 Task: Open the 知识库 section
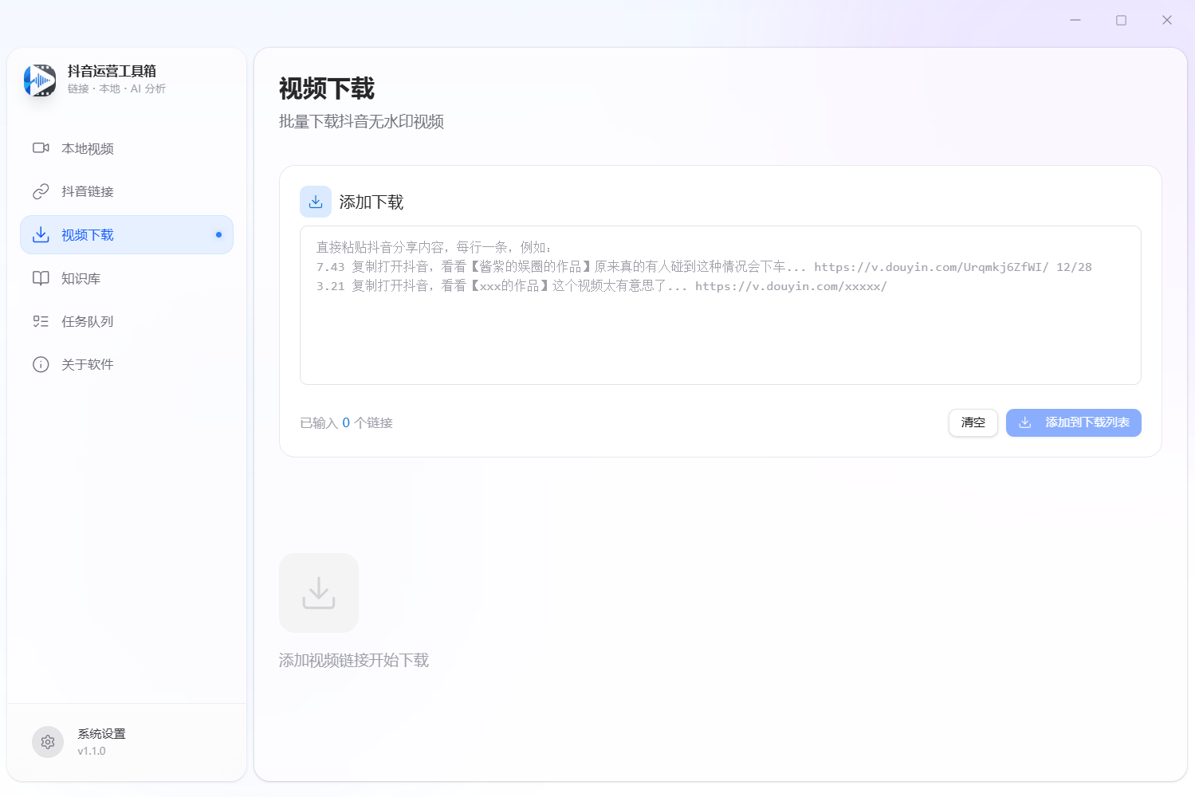[x=81, y=278]
